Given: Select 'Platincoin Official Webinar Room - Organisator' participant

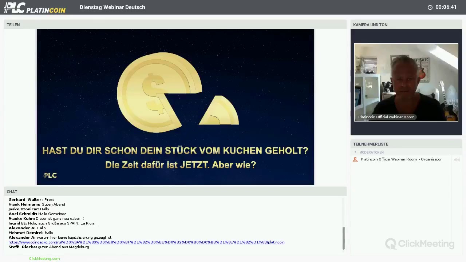Looking at the screenshot, I should click(x=401, y=159).
